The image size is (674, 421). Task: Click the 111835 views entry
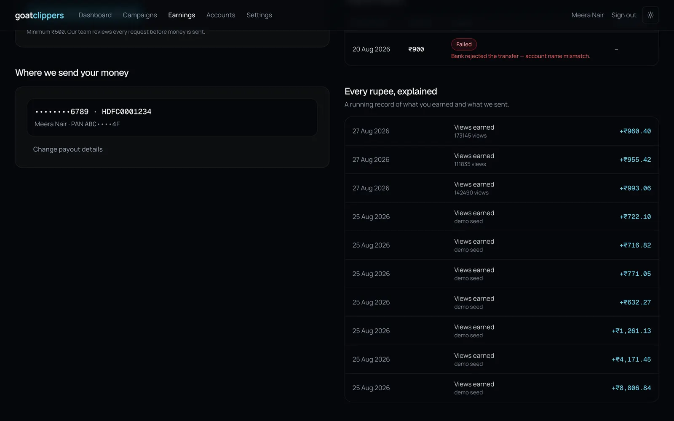[x=470, y=164]
